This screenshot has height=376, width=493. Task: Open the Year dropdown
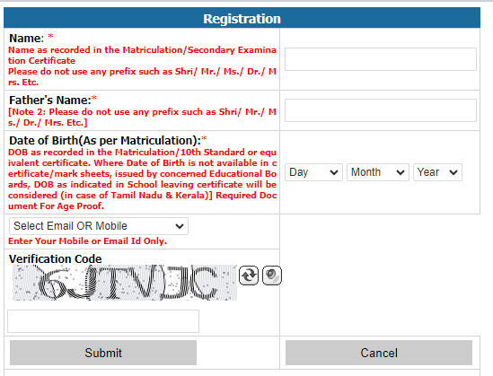[437, 172]
